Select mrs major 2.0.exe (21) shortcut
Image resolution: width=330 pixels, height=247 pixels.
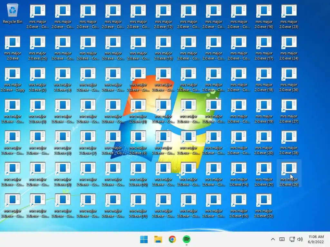[264, 174]
